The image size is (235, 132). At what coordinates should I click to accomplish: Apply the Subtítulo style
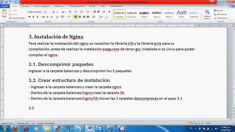point(194,14)
